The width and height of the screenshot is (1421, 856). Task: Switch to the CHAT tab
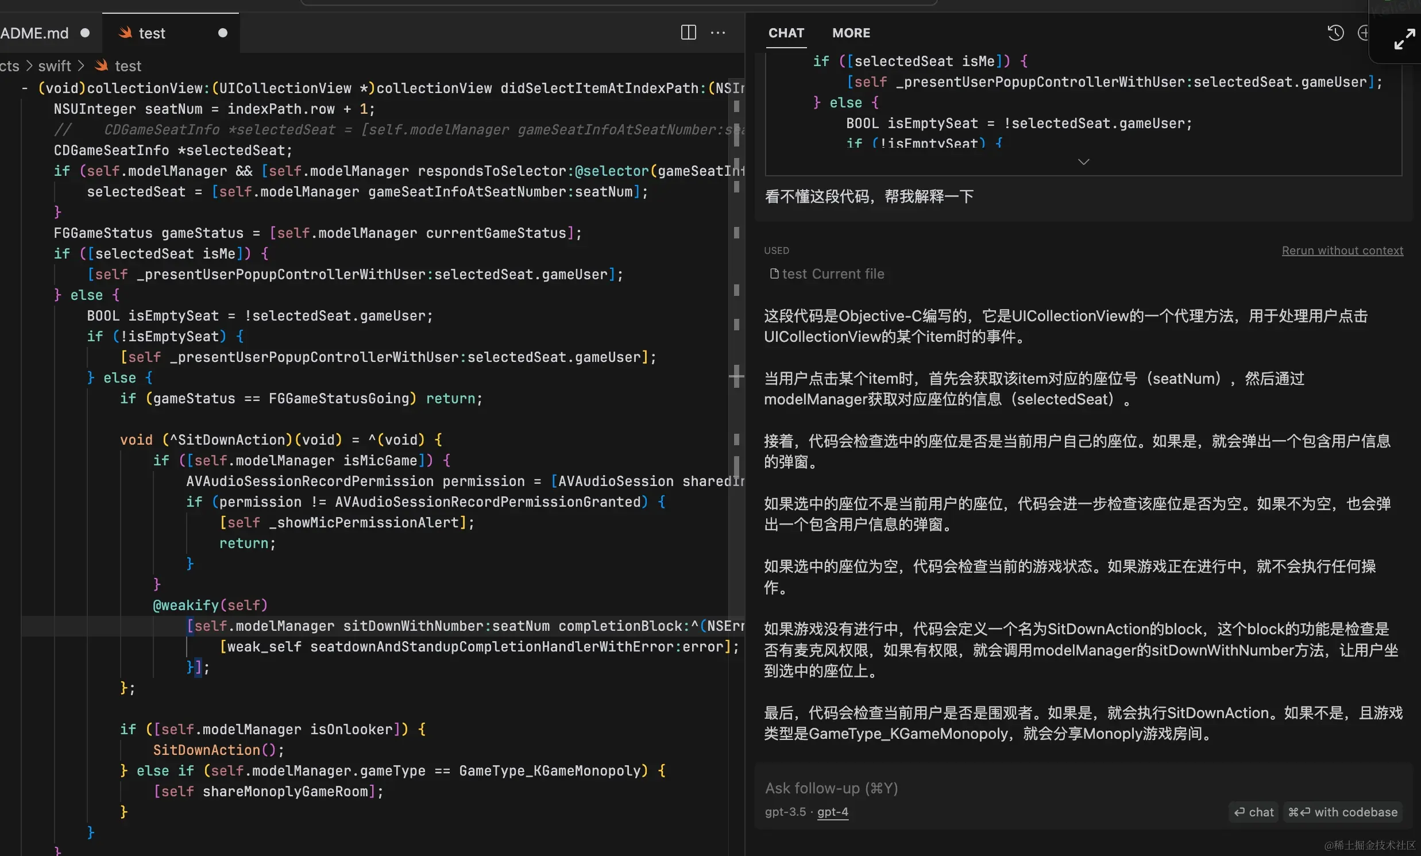pos(786,33)
